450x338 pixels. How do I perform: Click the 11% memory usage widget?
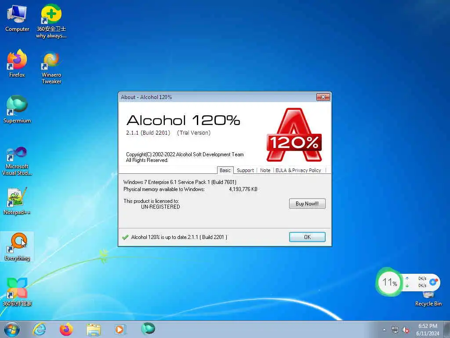[x=389, y=282]
